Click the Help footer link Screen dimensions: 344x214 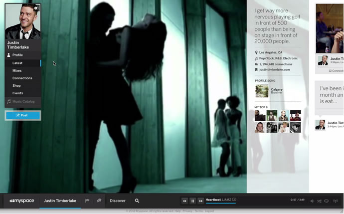point(177,211)
